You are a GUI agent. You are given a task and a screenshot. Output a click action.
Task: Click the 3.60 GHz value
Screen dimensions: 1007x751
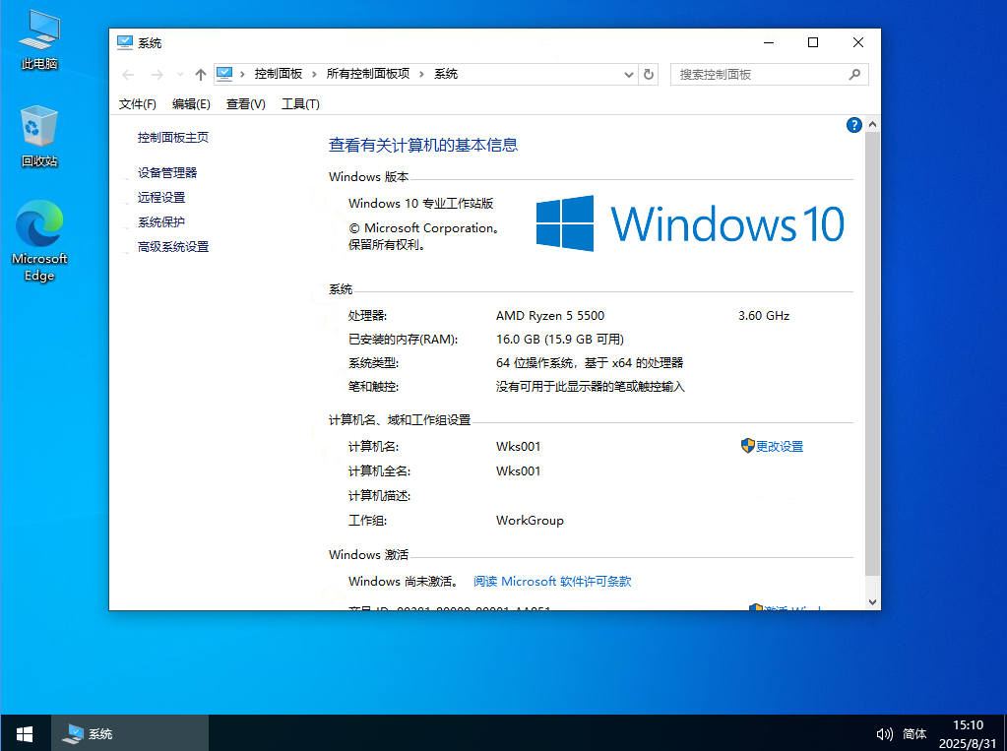point(764,315)
